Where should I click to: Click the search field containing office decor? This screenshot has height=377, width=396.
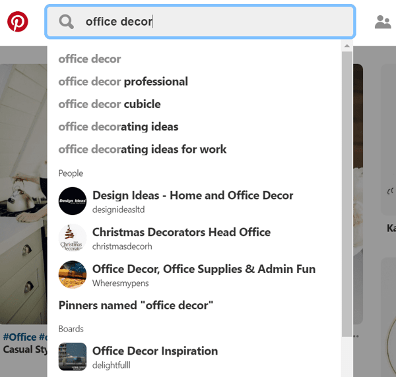pos(200,22)
